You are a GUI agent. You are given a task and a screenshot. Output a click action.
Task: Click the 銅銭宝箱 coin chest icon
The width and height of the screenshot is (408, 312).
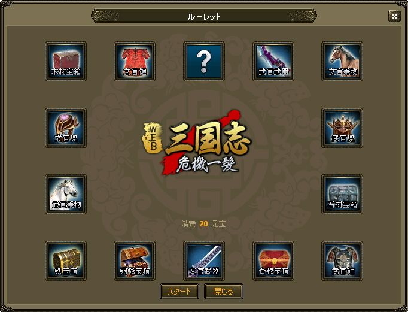(135, 260)
